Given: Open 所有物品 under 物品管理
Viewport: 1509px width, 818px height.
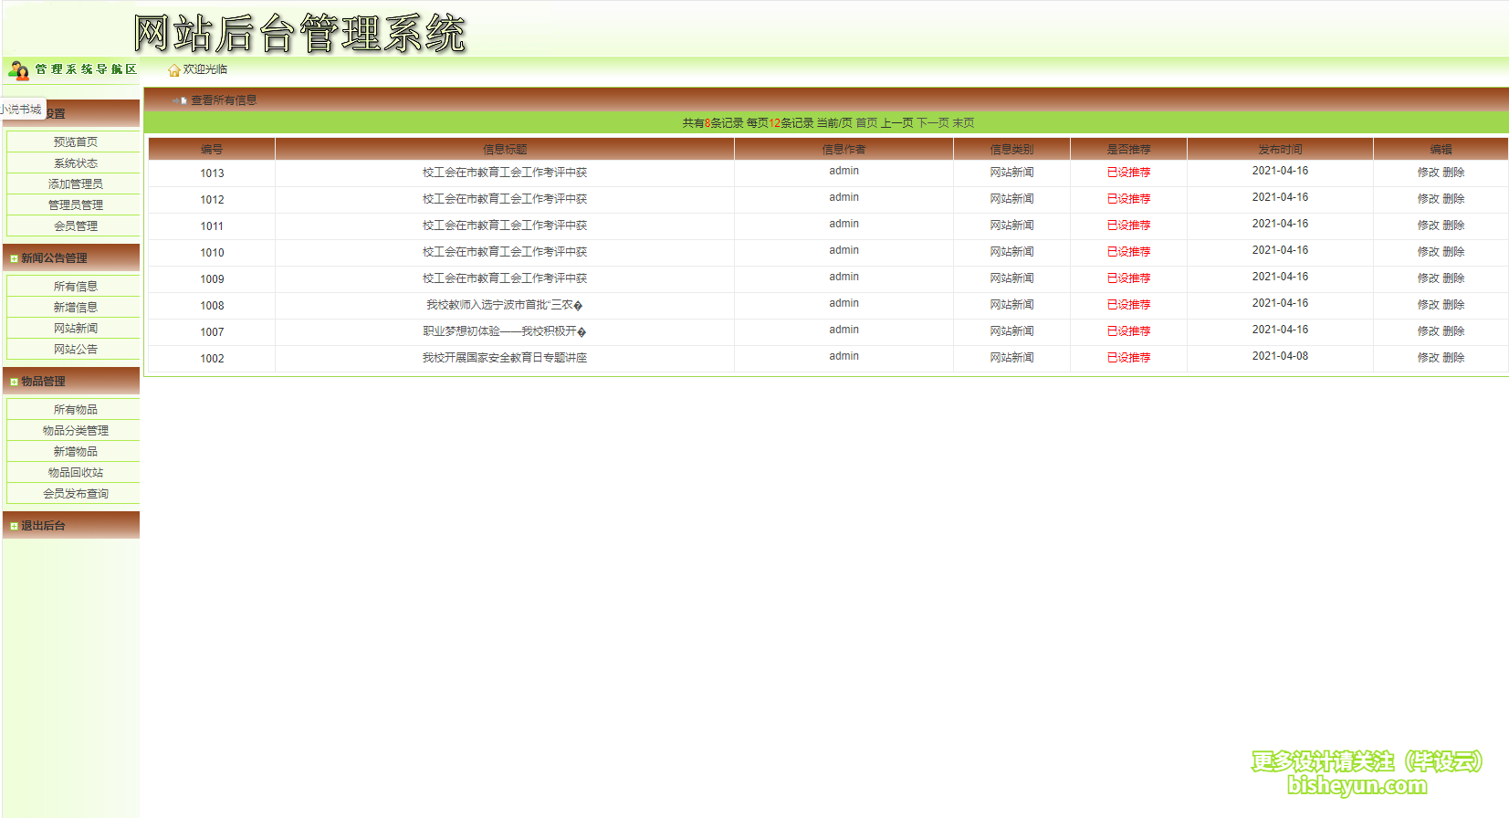Looking at the screenshot, I should [x=75, y=409].
